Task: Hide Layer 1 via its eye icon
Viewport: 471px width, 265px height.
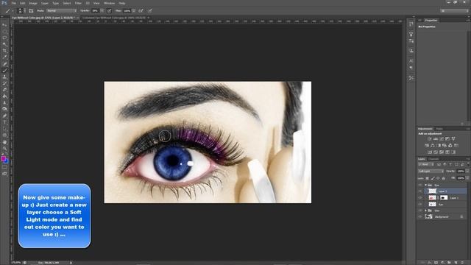Action: 420,198
